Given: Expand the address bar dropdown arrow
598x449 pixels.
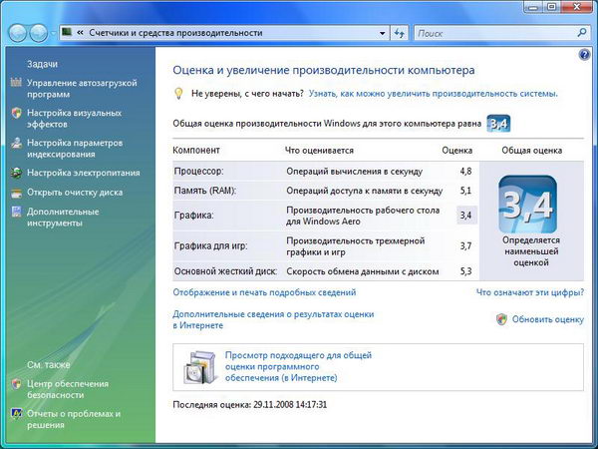Looking at the screenshot, I should pyautogui.click(x=383, y=33).
